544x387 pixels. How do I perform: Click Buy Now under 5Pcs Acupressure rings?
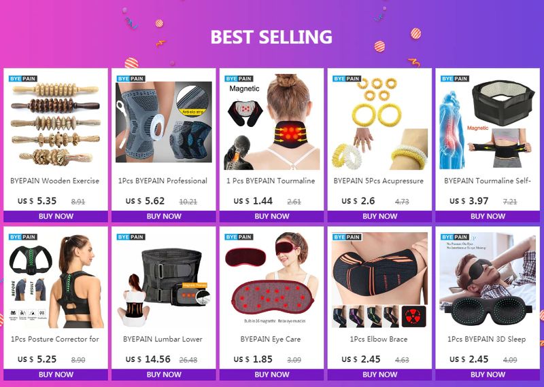click(379, 216)
